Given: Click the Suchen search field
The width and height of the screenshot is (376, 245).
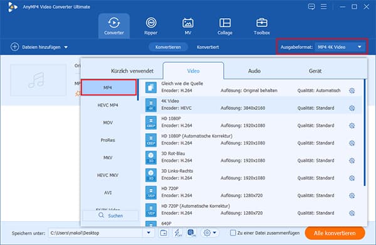Looking at the screenshot, I should coord(110,215).
